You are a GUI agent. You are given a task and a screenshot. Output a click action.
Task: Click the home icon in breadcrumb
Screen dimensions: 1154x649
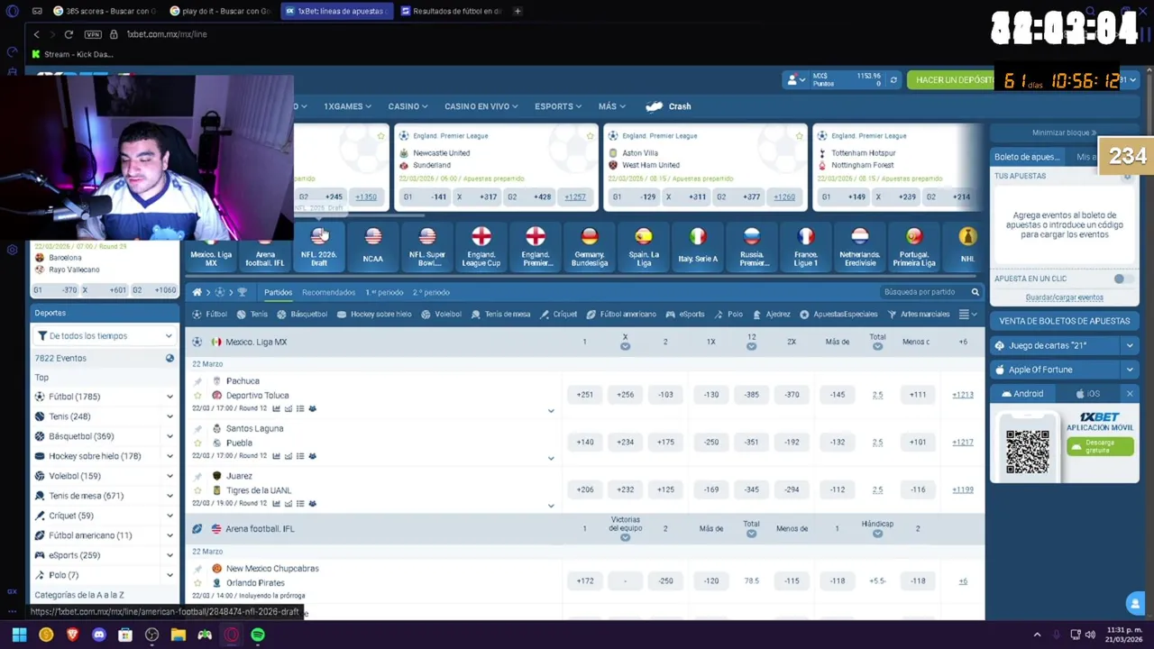[x=197, y=292]
